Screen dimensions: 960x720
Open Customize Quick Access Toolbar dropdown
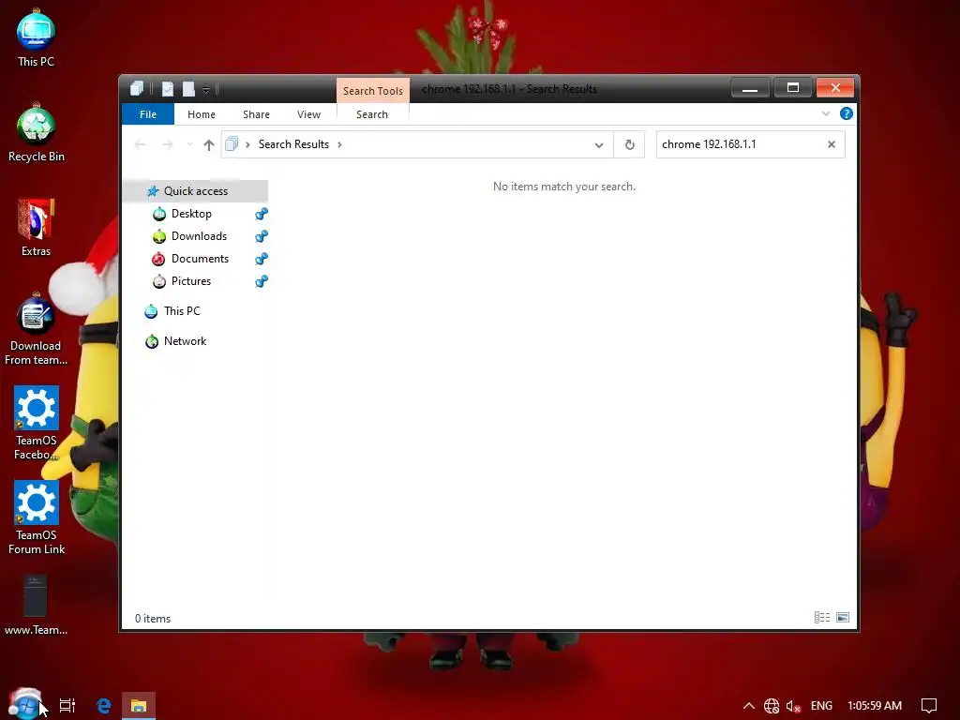[x=205, y=90]
